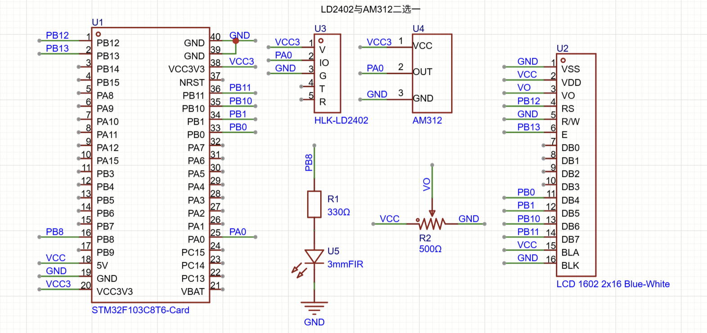Viewport: 707px width, 333px height.
Task: Select the U5 LED diode symbol
Action: (x=314, y=257)
